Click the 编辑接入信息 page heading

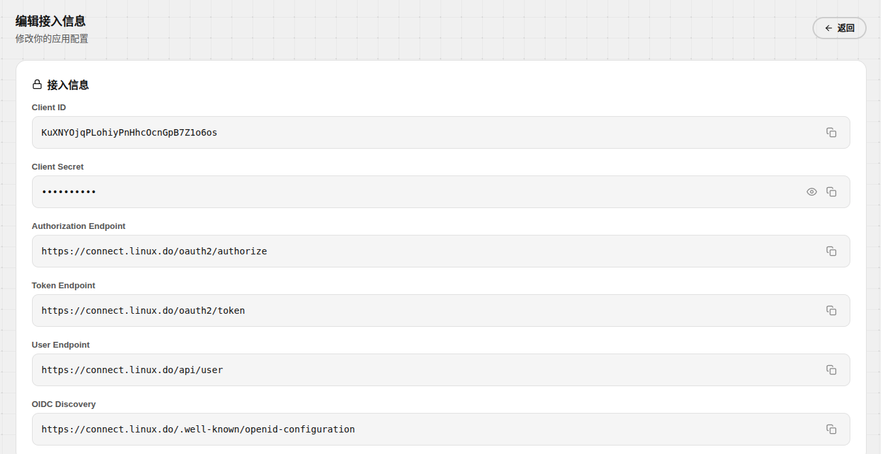click(x=50, y=22)
